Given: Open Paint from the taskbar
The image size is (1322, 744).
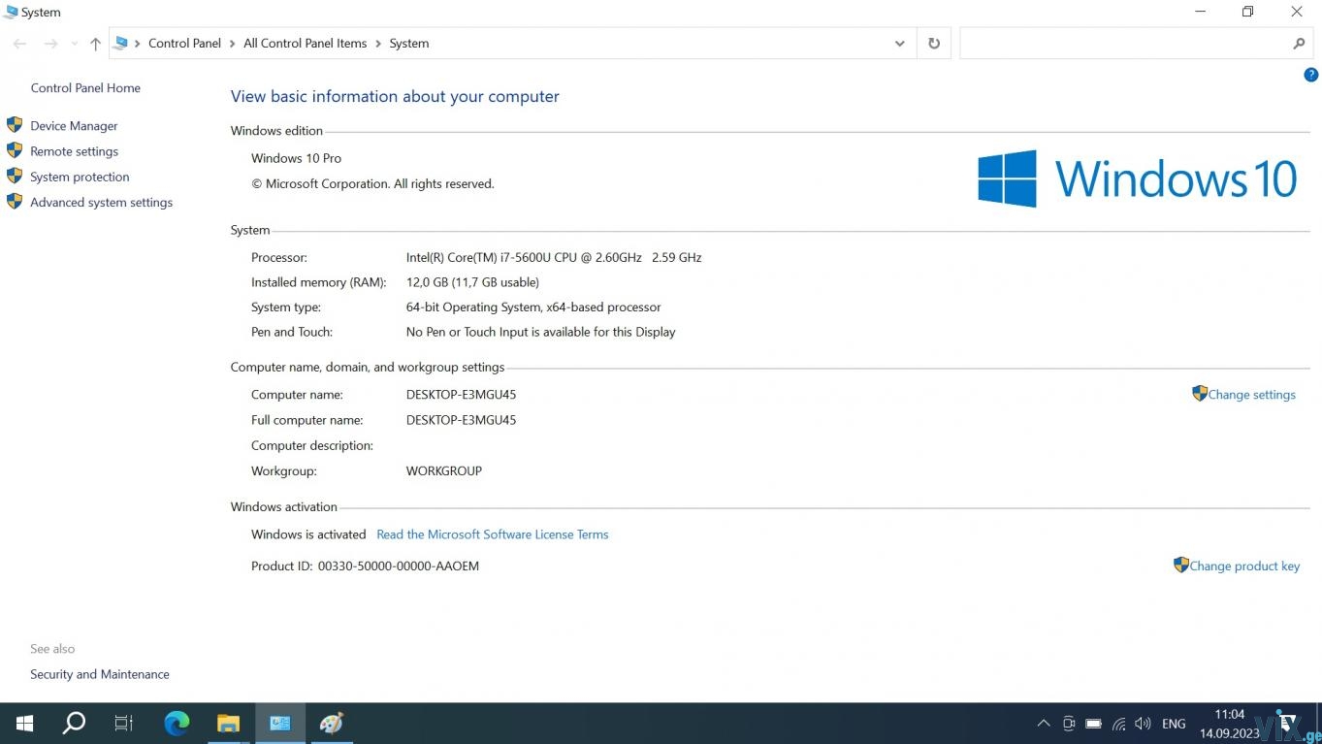Looking at the screenshot, I should (x=332, y=724).
